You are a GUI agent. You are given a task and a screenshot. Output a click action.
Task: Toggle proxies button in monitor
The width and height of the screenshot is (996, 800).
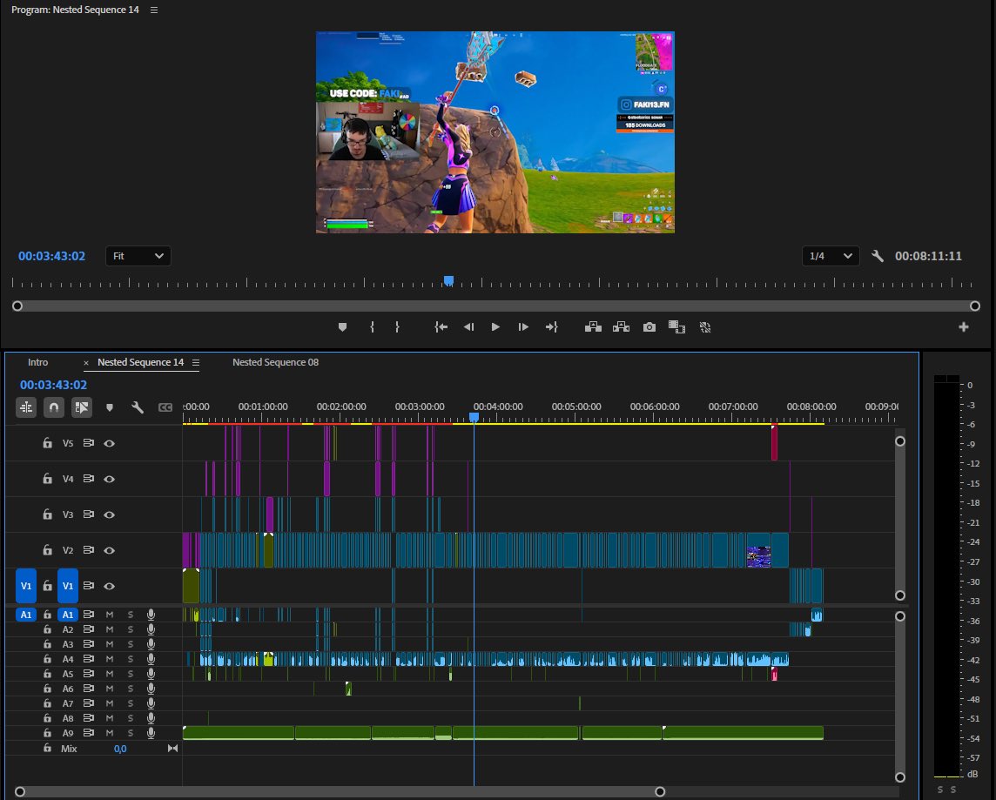point(705,327)
